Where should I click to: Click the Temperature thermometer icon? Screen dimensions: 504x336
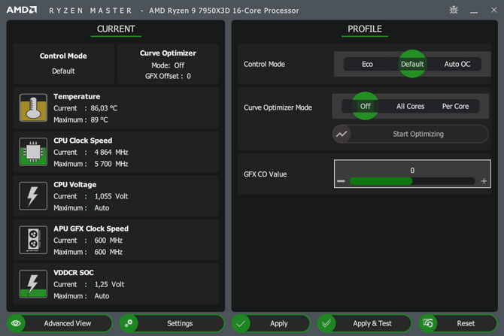(x=33, y=108)
